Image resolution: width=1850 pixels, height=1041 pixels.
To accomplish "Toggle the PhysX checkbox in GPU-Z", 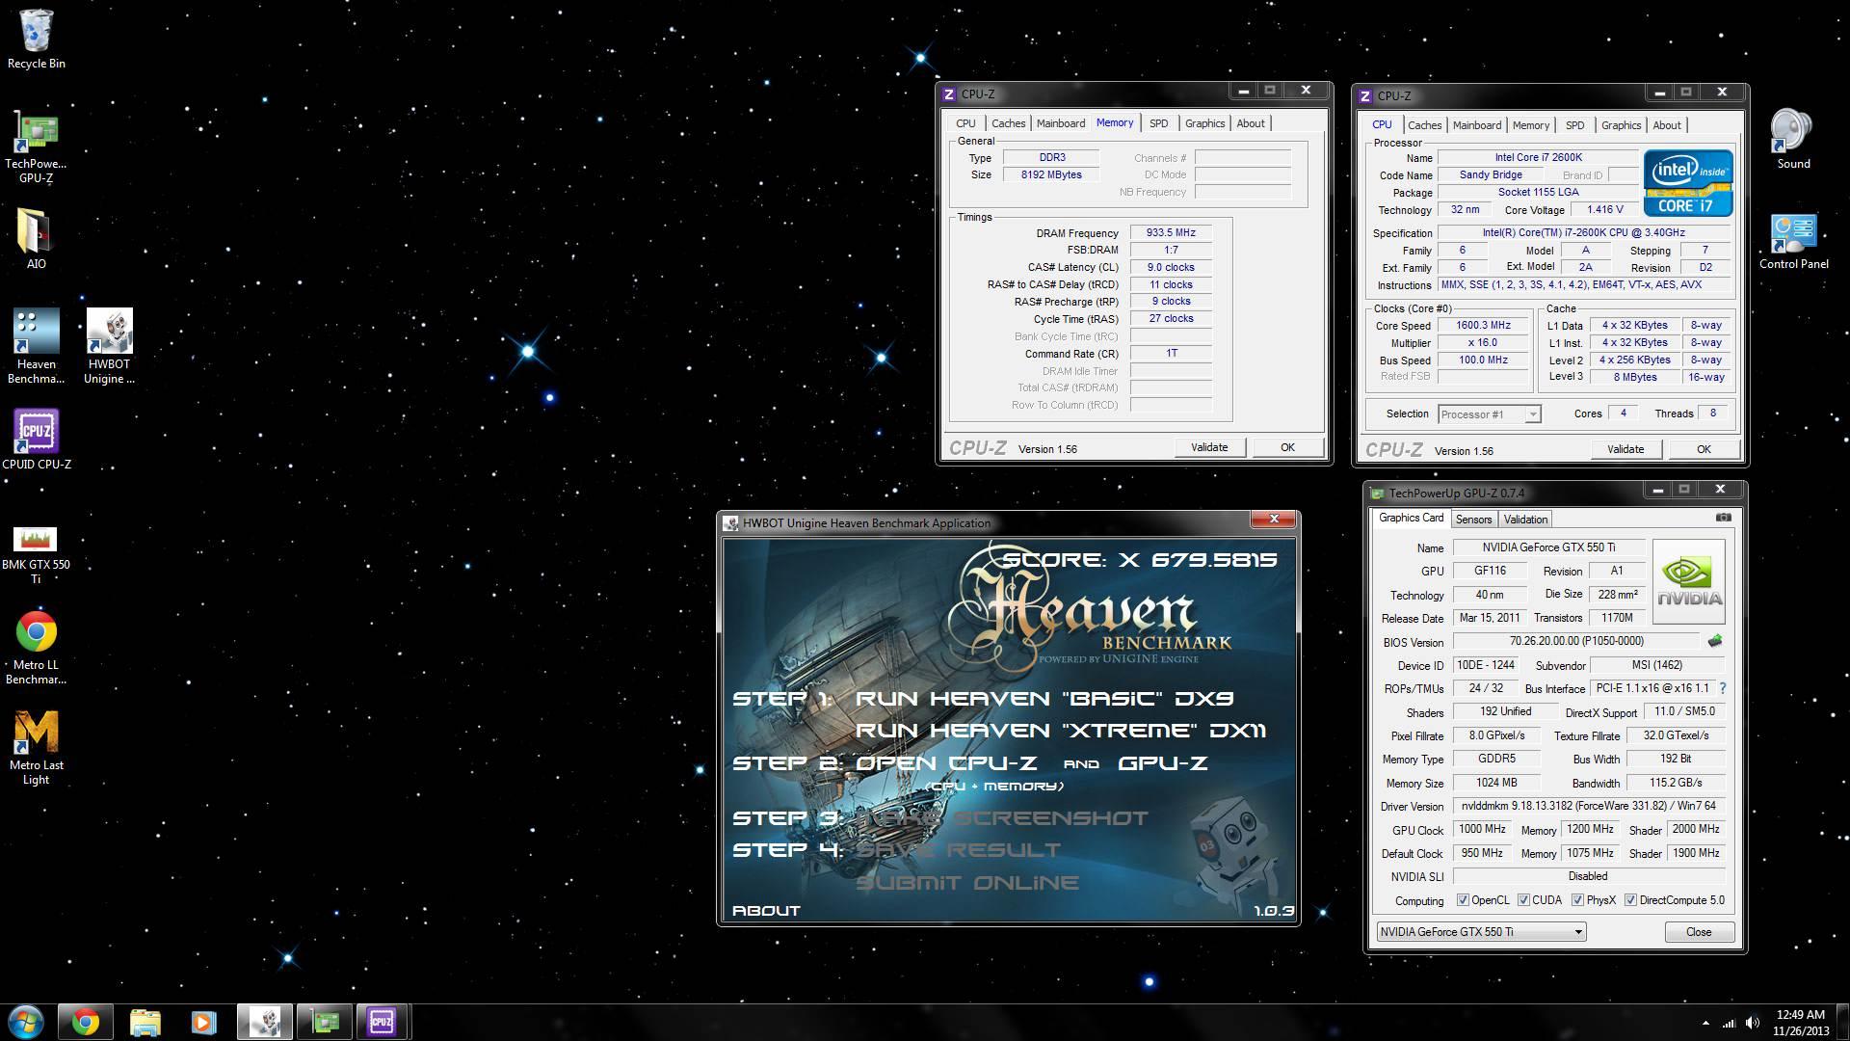I will click(1577, 900).
